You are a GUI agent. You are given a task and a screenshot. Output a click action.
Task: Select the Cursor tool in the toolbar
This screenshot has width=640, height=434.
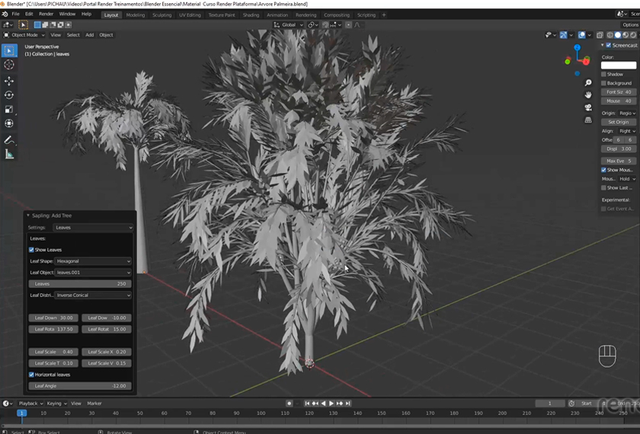[x=9, y=65]
